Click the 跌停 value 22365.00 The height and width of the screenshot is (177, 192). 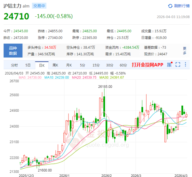(90, 38)
